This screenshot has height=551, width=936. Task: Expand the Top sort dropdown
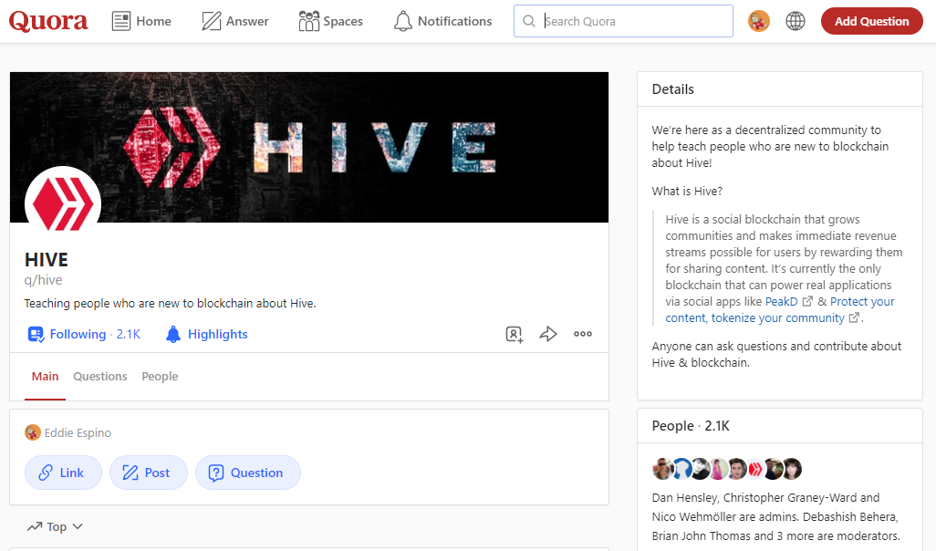point(55,526)
